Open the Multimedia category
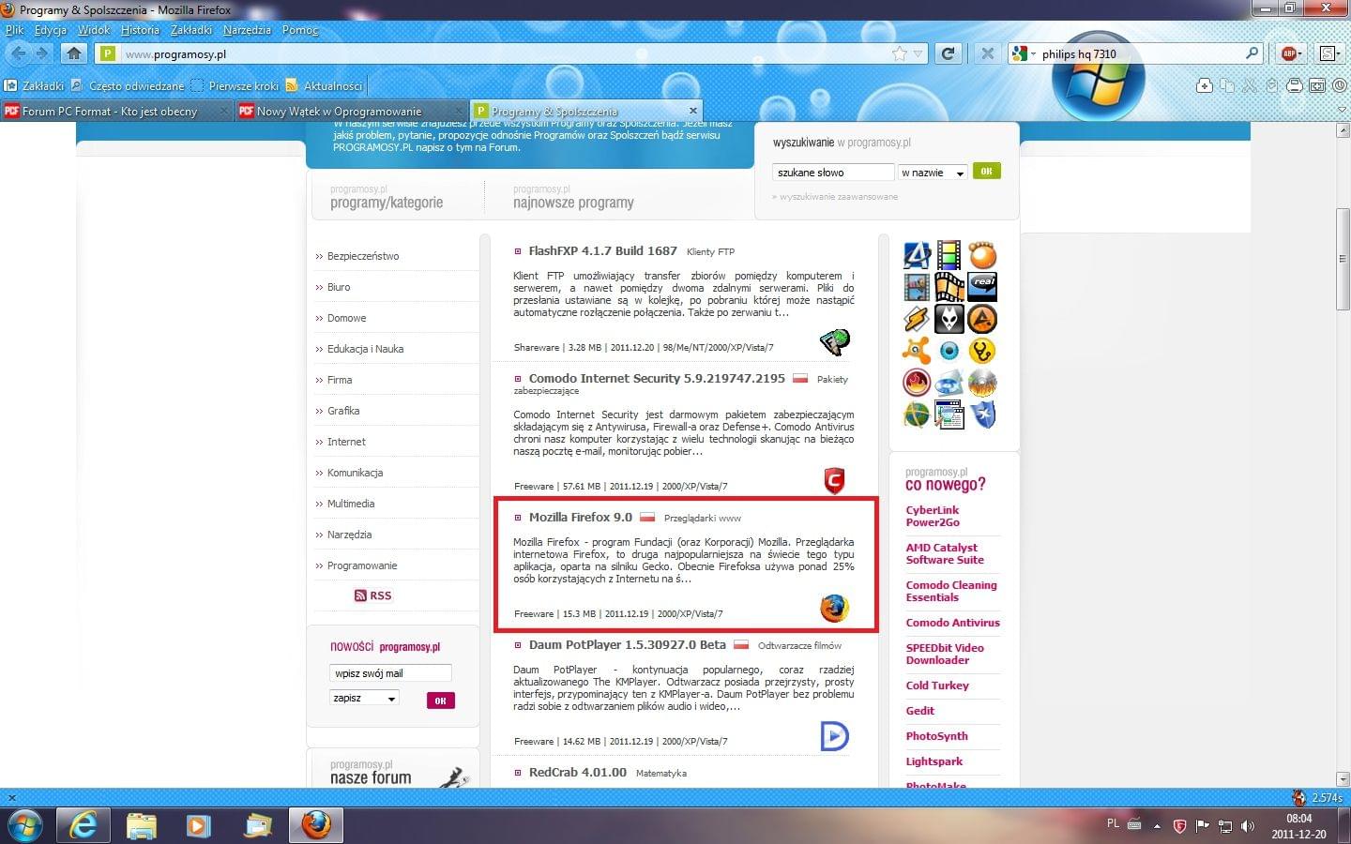 [351, 504]
